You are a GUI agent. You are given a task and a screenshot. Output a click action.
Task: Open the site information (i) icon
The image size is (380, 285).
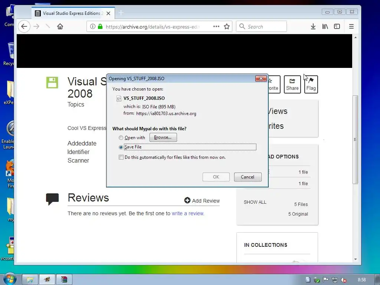point(92,26)
